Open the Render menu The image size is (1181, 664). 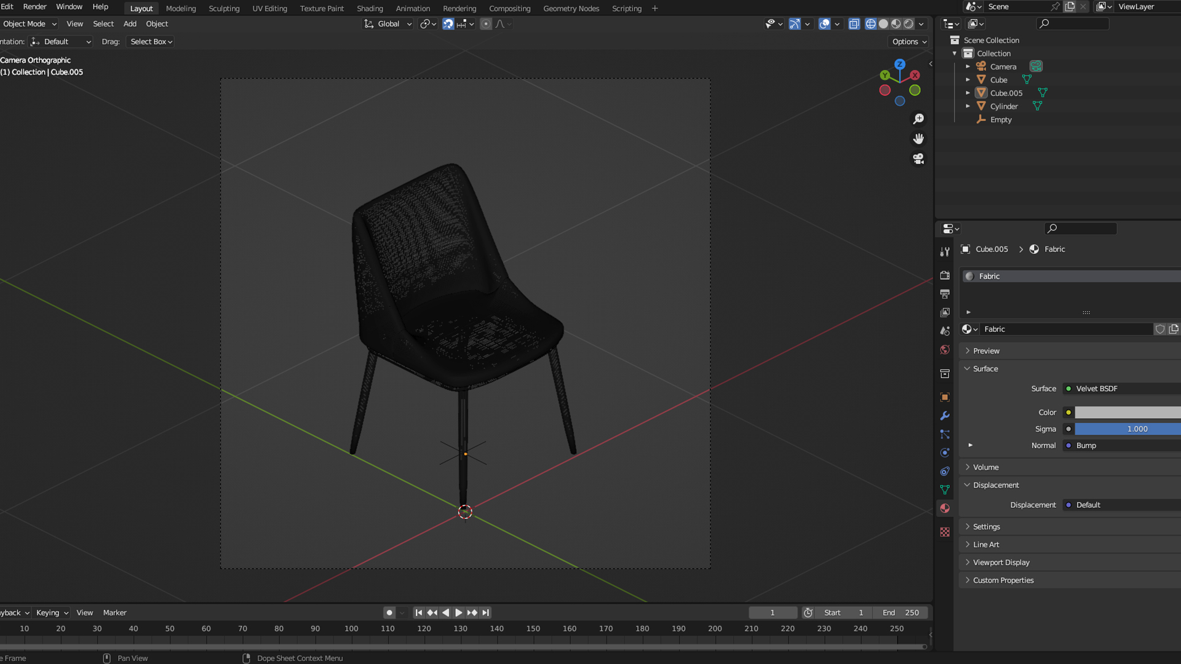coord(34,7)
